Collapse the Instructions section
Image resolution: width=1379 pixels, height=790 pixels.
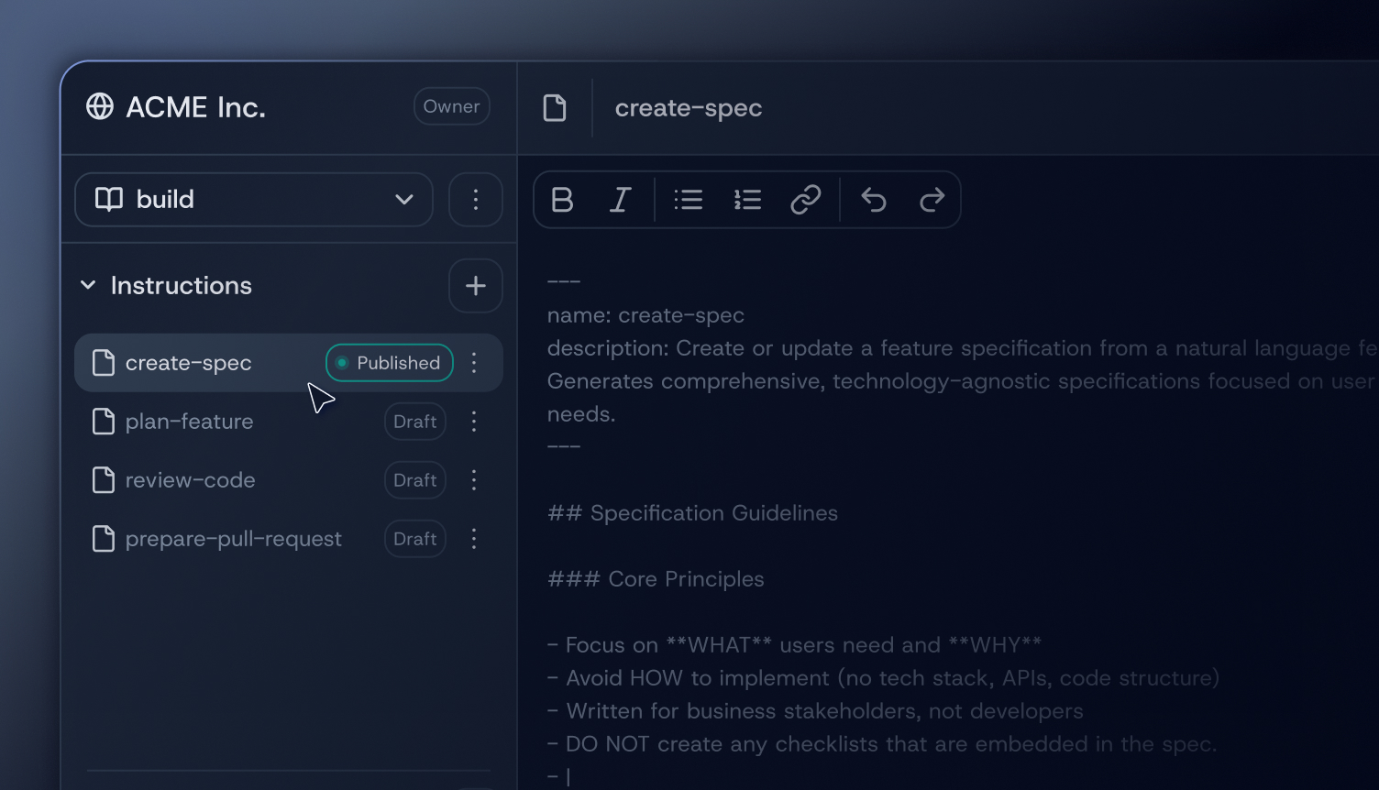pyautogui.click(x=88, y=285)
